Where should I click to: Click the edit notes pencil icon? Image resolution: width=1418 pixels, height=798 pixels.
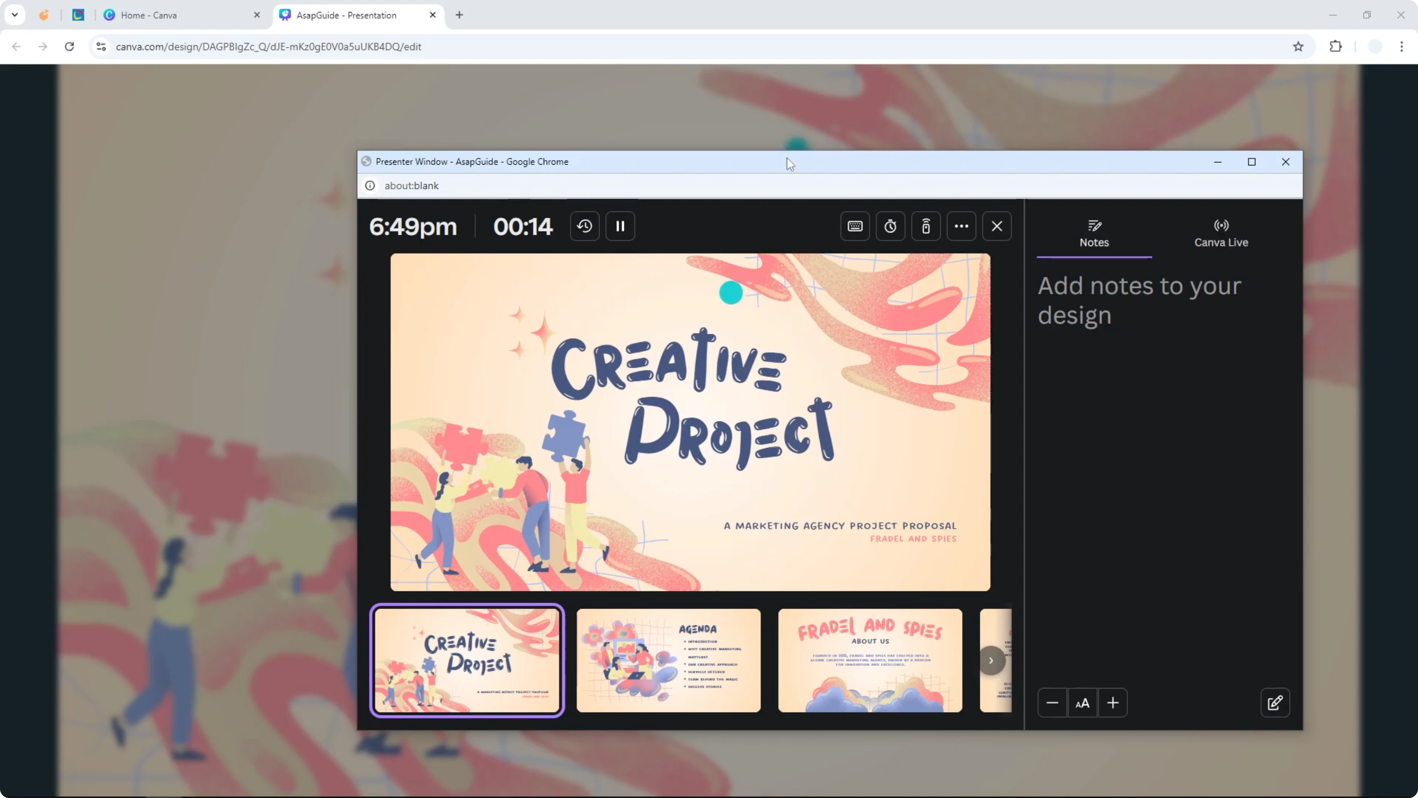coord(1275,703)
